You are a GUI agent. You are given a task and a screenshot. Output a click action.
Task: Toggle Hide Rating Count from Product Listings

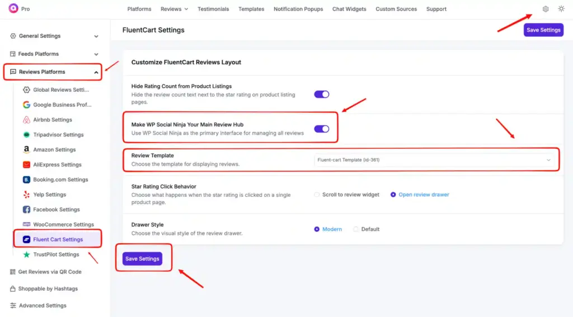click(322, 94)
